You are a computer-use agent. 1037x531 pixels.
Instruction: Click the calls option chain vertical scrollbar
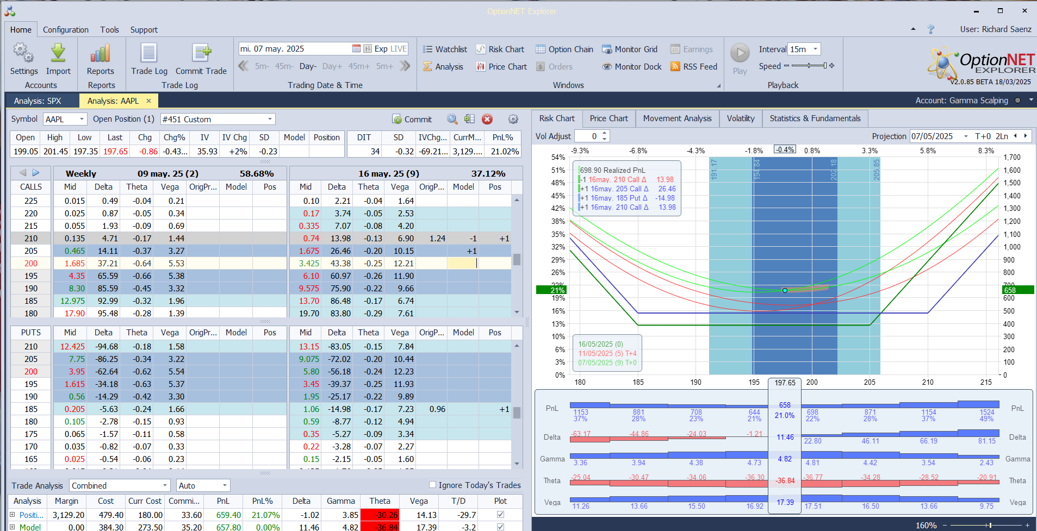click(x=517, y=256)
